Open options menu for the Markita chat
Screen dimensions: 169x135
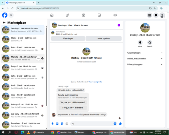[x=38, y=58]
